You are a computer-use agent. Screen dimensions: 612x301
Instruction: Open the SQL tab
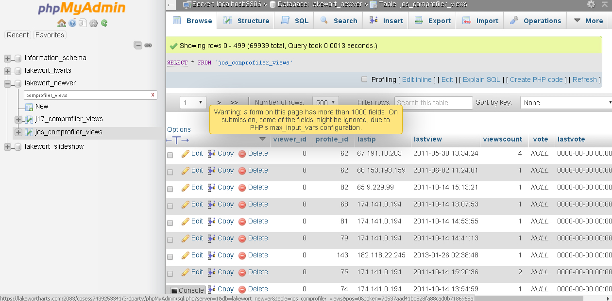(294, 21)
